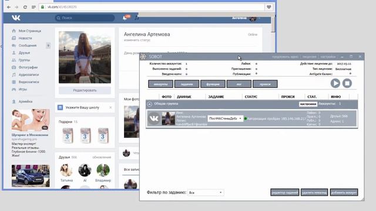Click friend avatar 'Владимир'
376x211 pixels.
click(103, 170)
